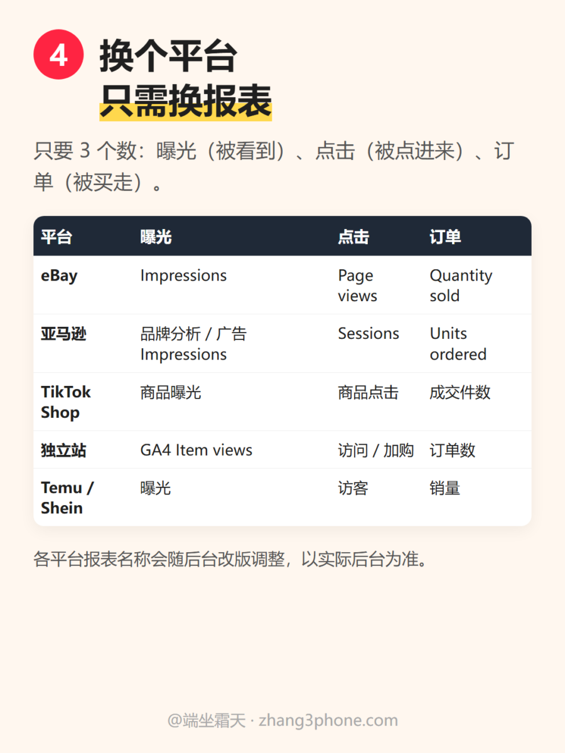The width and height of the screenshot is (565, 753).
Task: Click the 'Quantity sold' cell
Action: pyautogui.click(x=461, y=286)
